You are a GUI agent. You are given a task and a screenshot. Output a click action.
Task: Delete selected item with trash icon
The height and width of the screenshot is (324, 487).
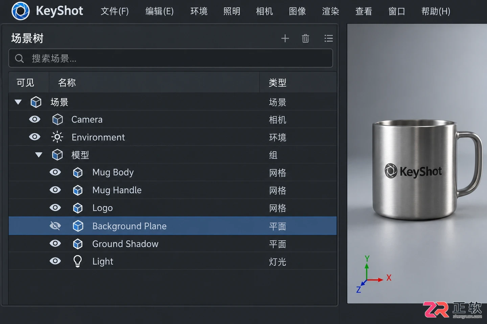(x=305, y=38)
